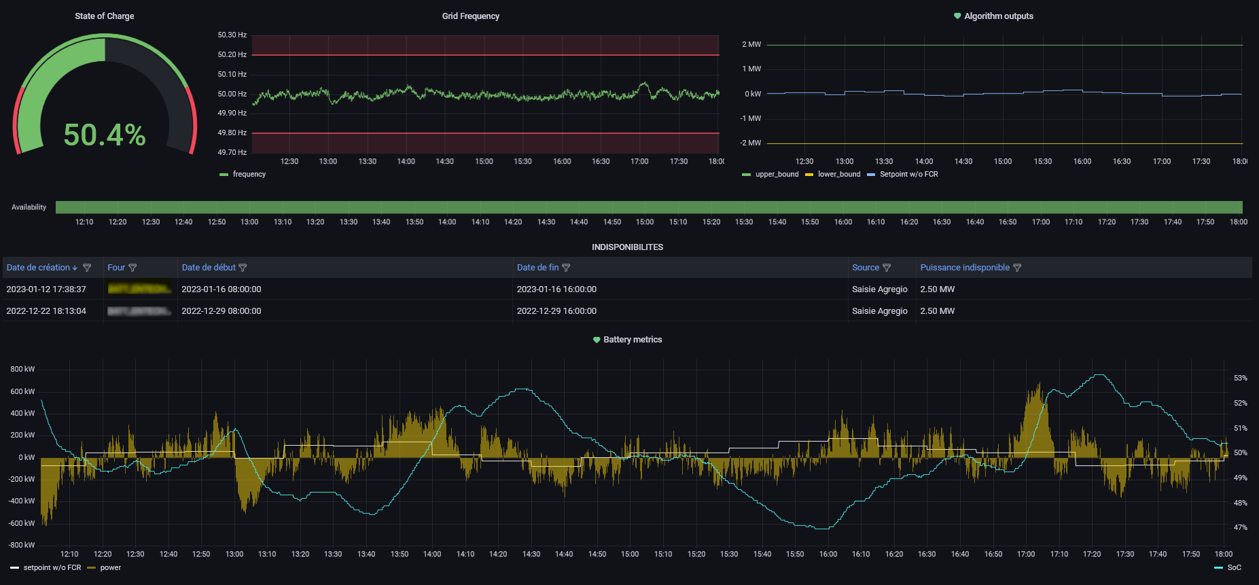Open the Grid Frequency panel title menu
1259x585 pixels.
470,16
